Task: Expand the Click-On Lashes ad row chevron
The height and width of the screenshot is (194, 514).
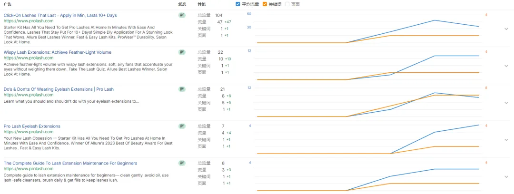Action: (506, 29)
